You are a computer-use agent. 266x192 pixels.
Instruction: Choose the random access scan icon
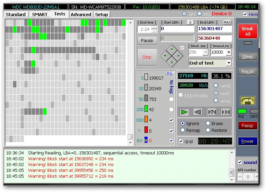pos(212,112)
